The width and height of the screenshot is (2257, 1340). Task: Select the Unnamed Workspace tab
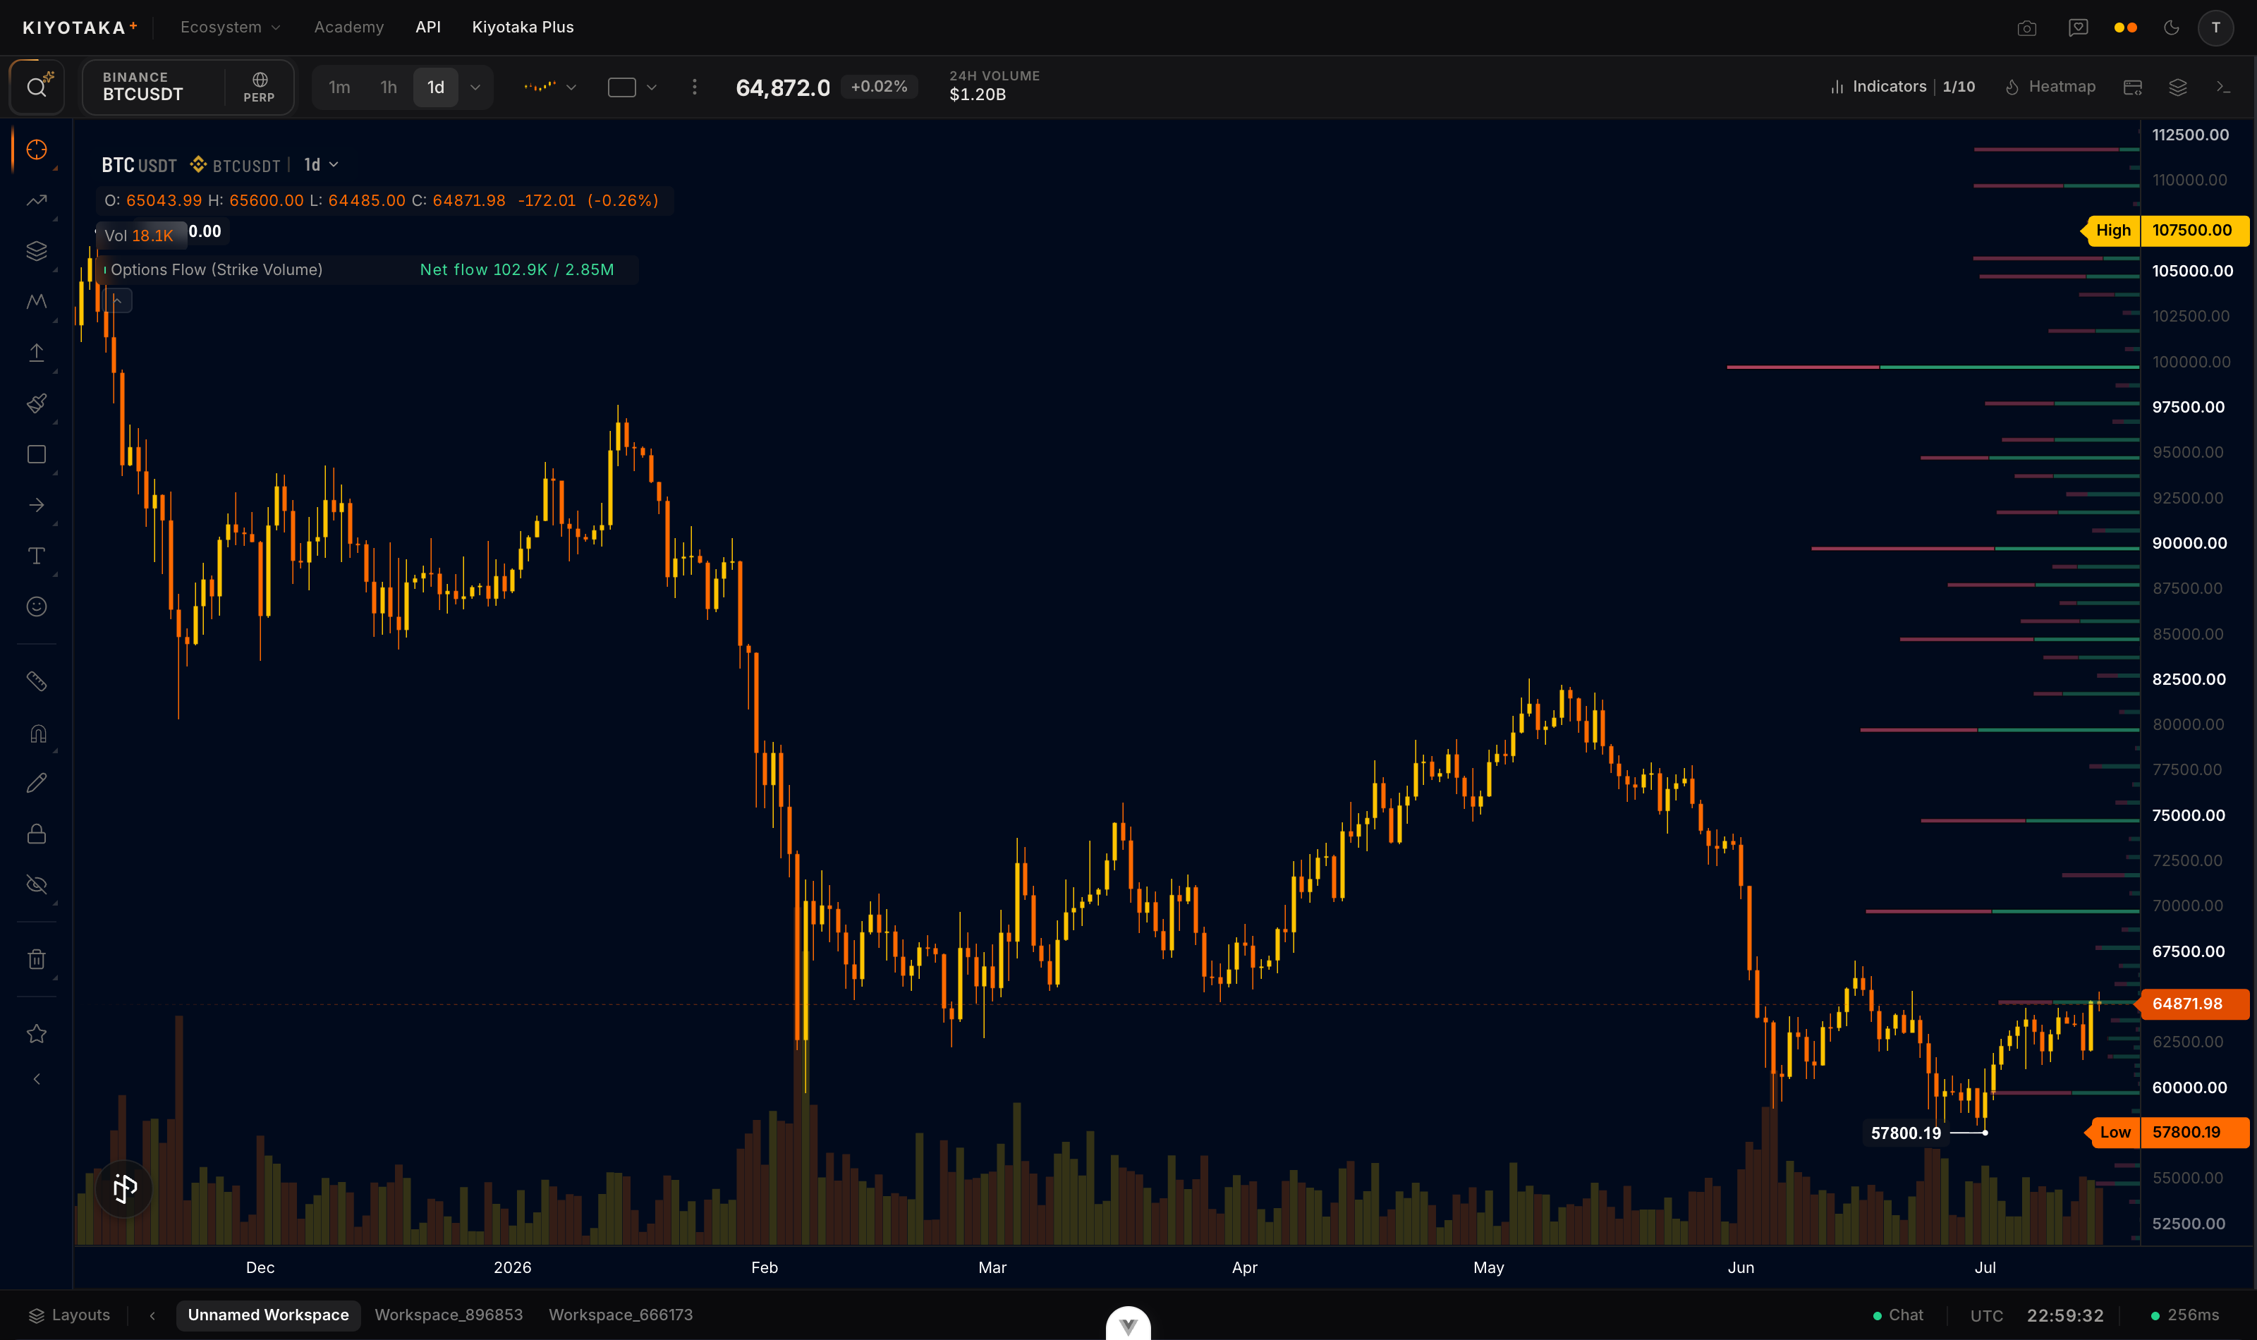pyautogui.click(x=268, y=1315)
